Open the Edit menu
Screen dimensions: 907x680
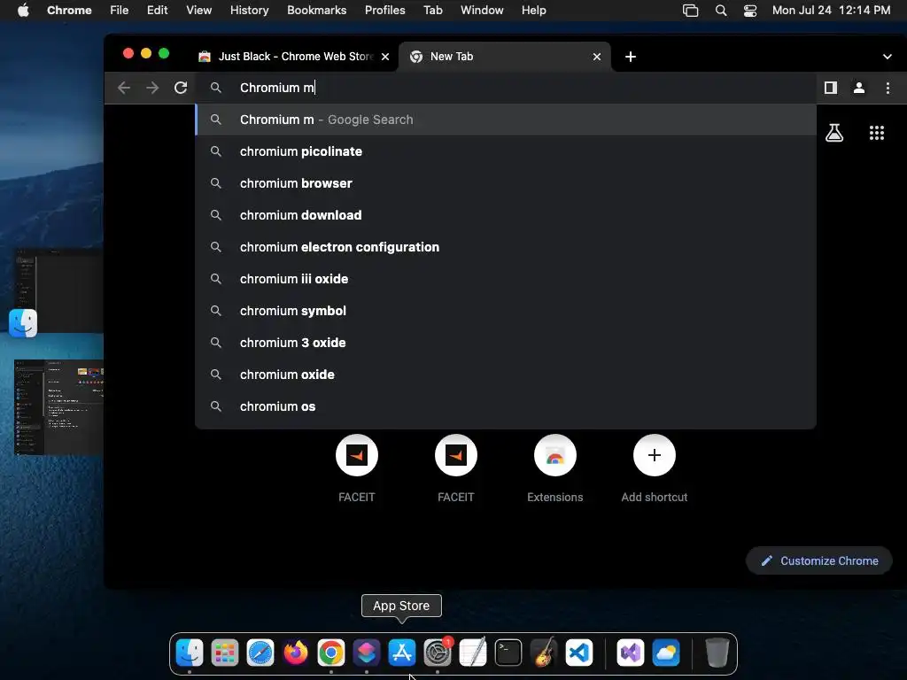158,11
